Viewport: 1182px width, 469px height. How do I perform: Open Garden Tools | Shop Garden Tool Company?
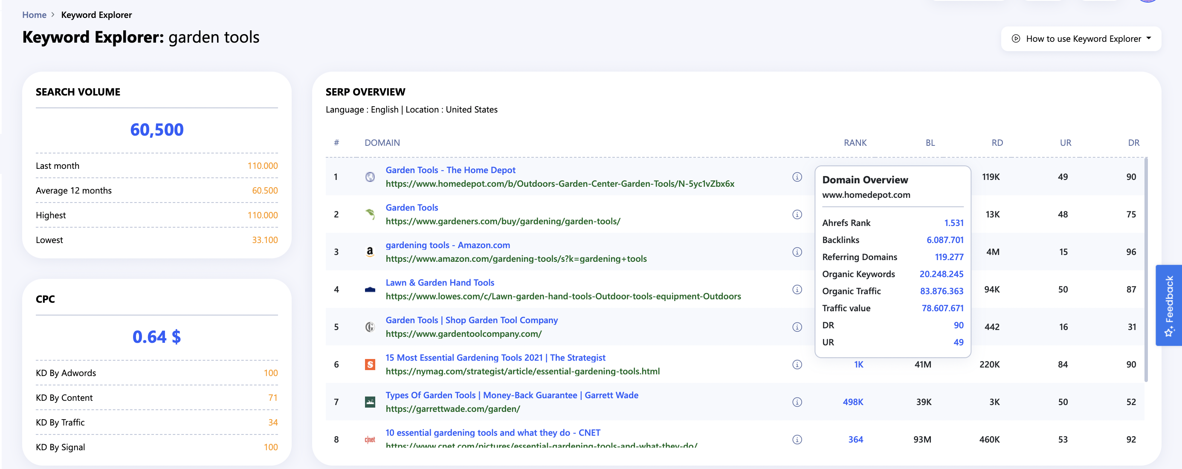tap(471, 320)
